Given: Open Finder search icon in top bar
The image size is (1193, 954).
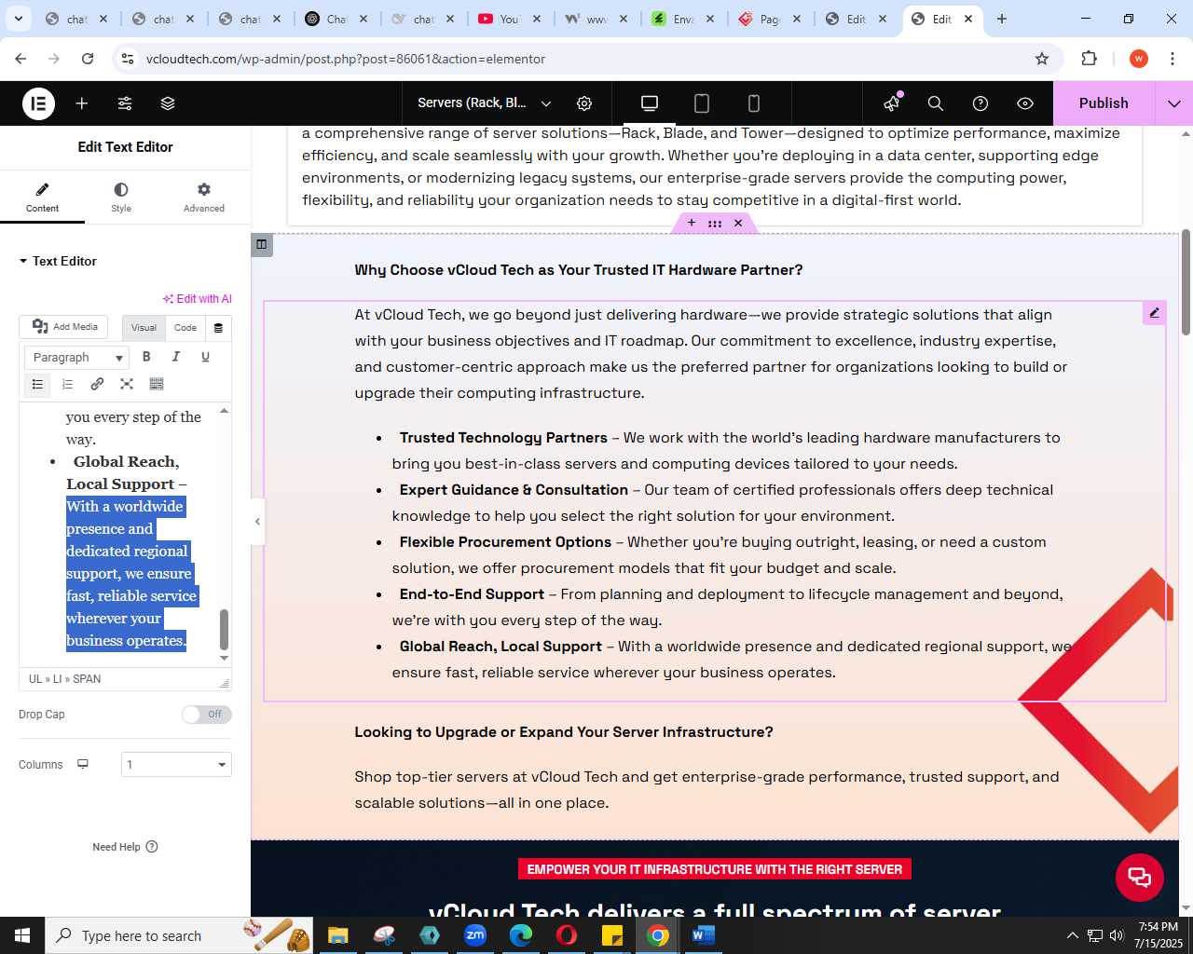Looking at the screenshot, I should 936,103.
